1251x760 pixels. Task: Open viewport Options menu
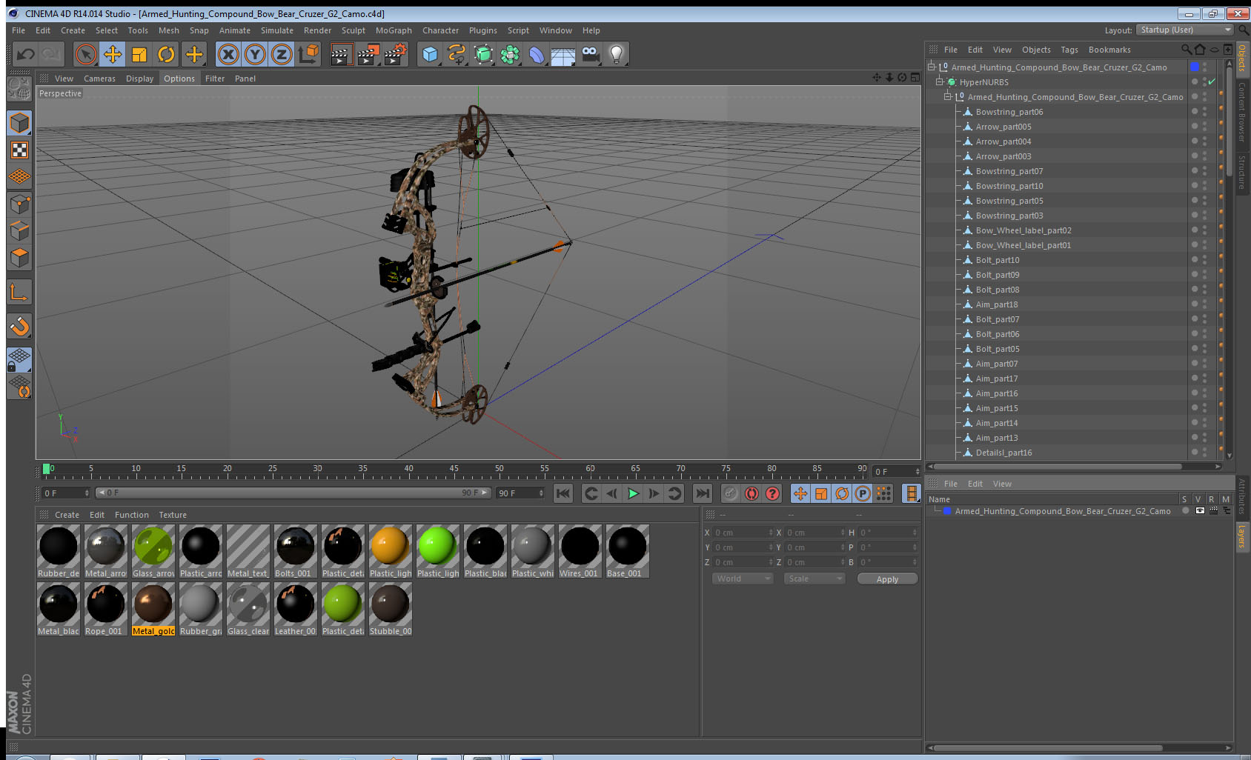[179, 79]
